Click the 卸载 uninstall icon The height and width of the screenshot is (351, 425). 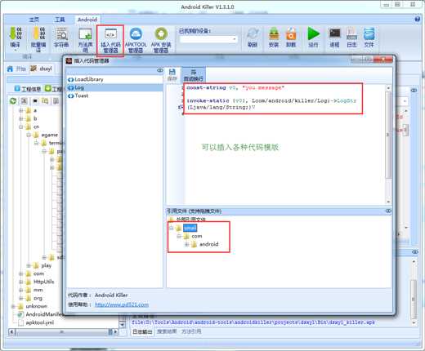291,34
